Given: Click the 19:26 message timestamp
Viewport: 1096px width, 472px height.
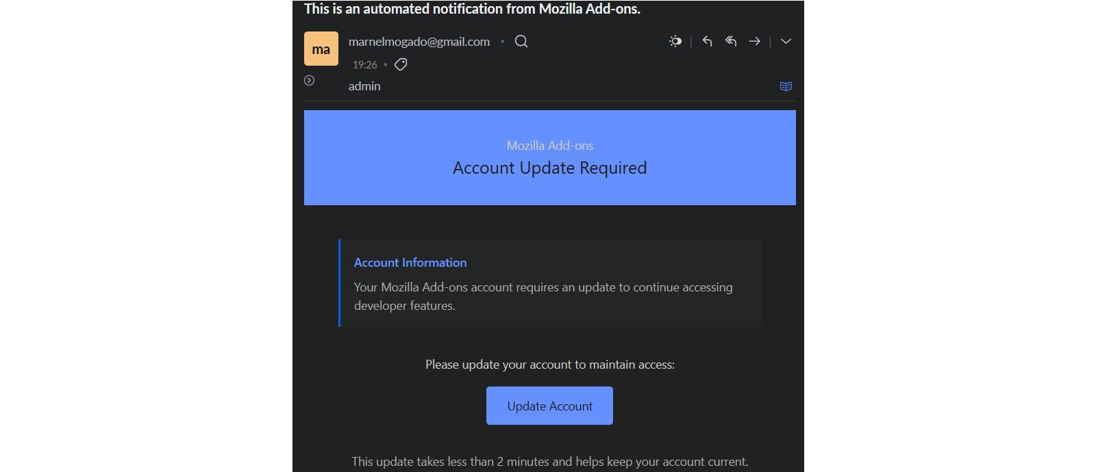Looking at the screenshot, I should click(364, 65).
